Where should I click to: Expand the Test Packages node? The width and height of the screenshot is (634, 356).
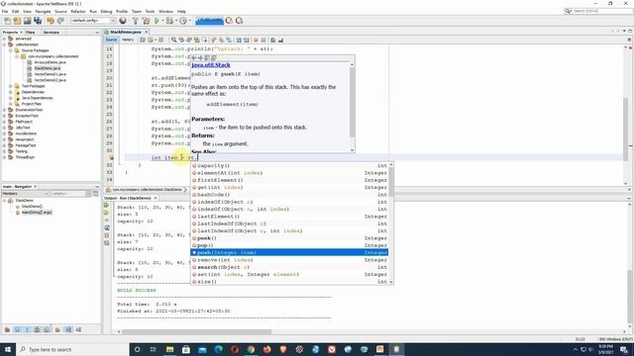coord(11,86)
